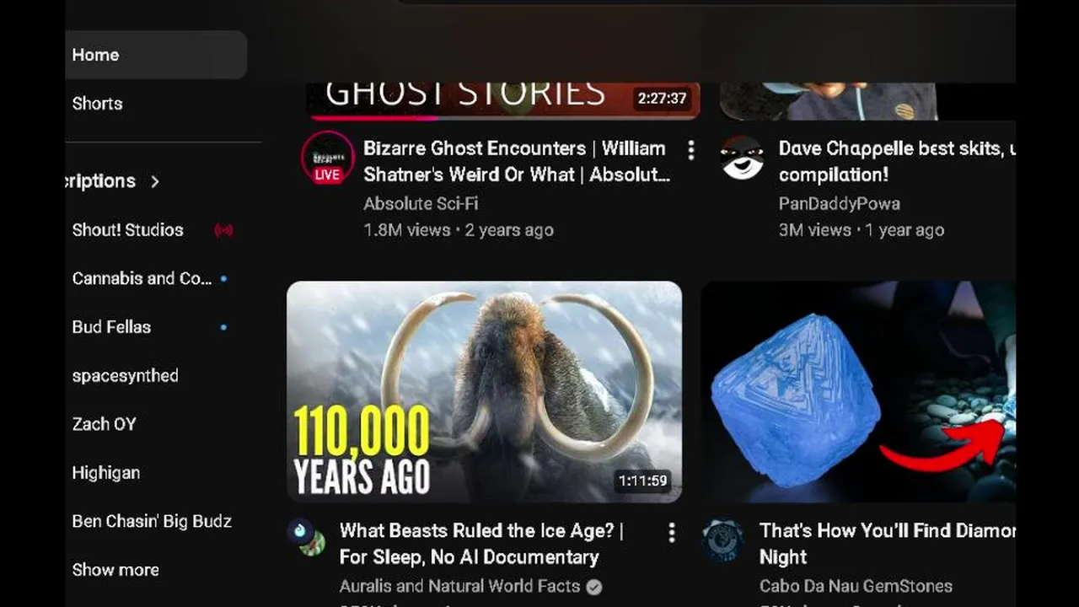1079x607 pixels.
Task: Click the verified badge beside Auralis channel name
Action: pyautogui.click(x=594, y=587)
